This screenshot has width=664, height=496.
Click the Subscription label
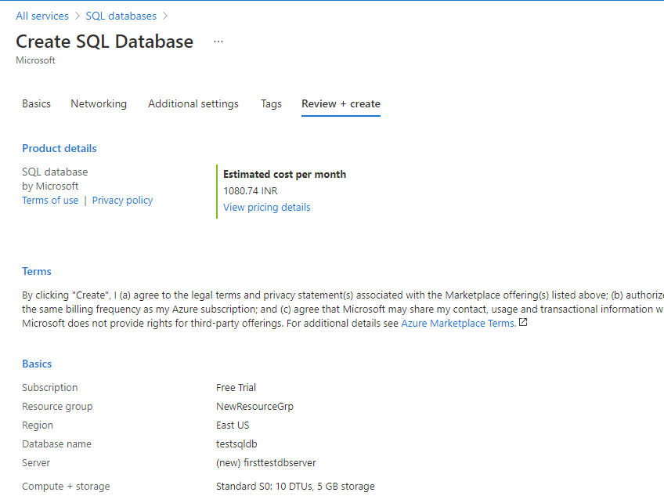50,387
